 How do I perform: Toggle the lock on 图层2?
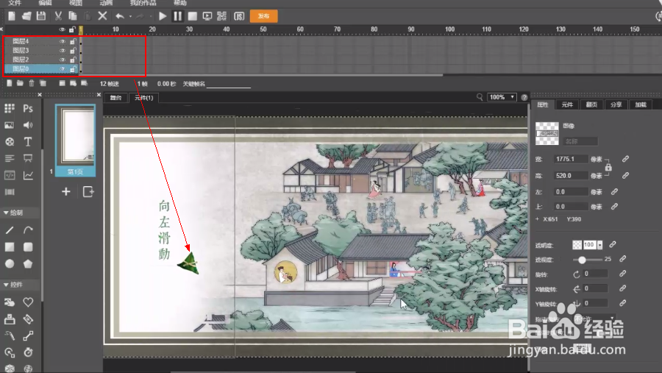tap(73, 60)
